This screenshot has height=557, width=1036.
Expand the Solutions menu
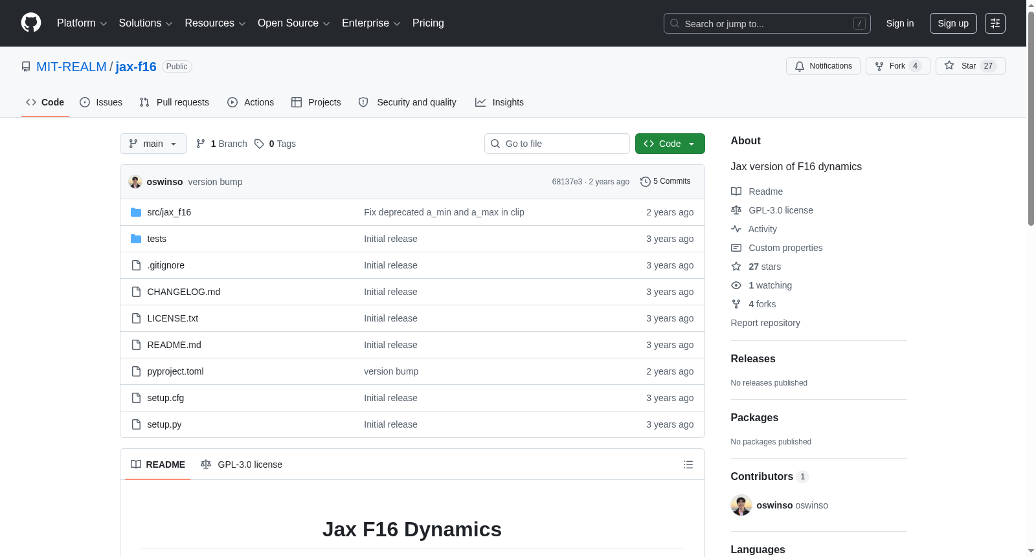pos(146,23)
